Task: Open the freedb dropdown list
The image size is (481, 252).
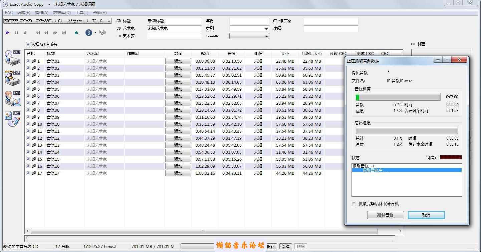Action: pos(266,36)
